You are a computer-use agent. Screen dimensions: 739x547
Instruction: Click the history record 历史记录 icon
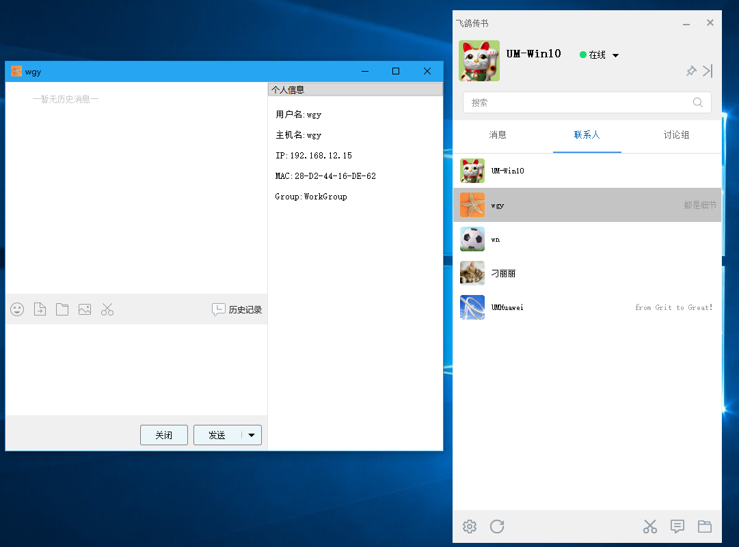pos(236,309)
